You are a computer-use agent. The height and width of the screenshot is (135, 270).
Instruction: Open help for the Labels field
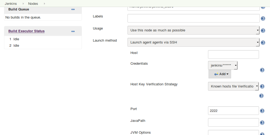[263, 19]
